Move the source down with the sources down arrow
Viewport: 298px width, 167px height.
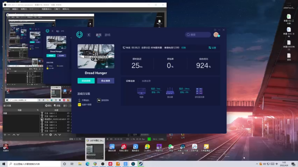60,135
